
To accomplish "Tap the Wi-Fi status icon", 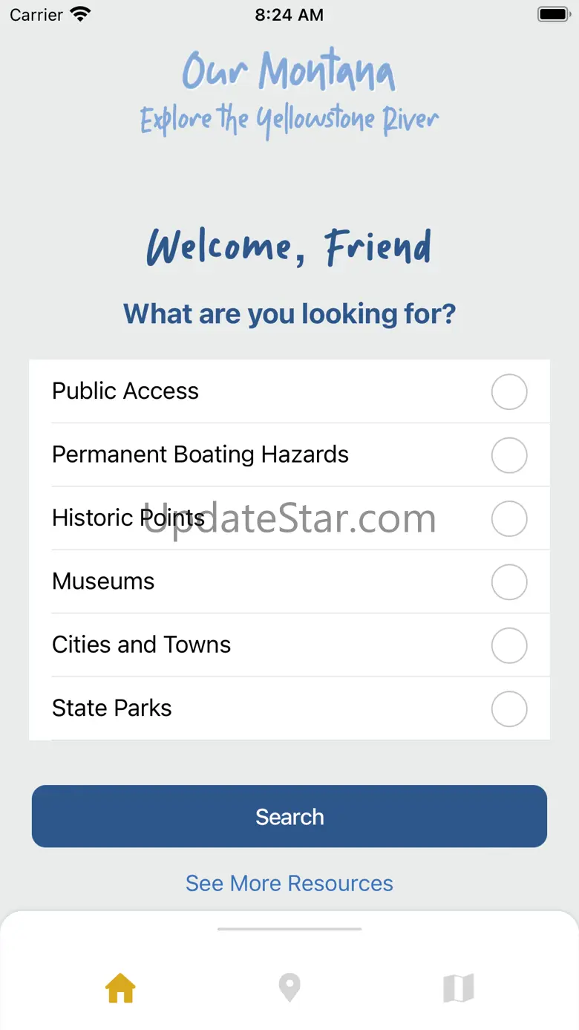I will click(x=79, y=14).
